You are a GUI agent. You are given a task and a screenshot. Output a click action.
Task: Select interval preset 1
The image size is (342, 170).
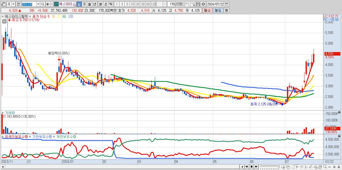click(x=116, y=4)
